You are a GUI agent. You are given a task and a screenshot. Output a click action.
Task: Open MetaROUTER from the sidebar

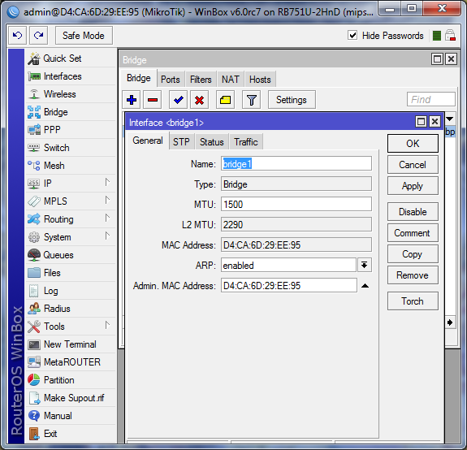tap(71, 362)
